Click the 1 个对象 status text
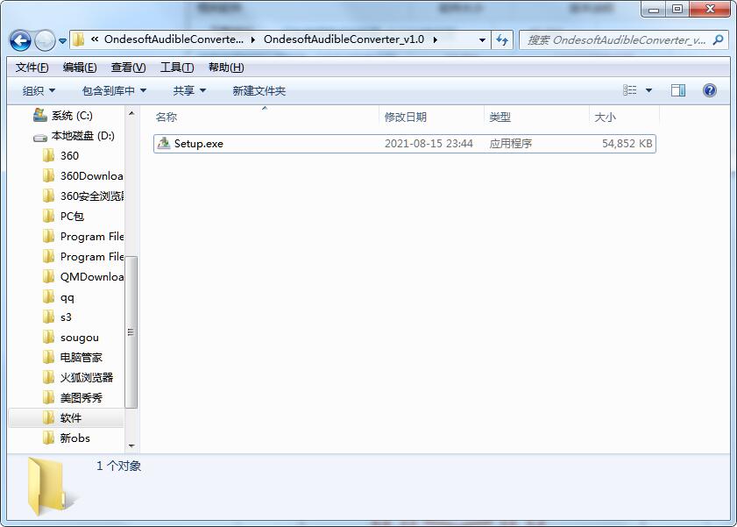 (x=118, y=466)
